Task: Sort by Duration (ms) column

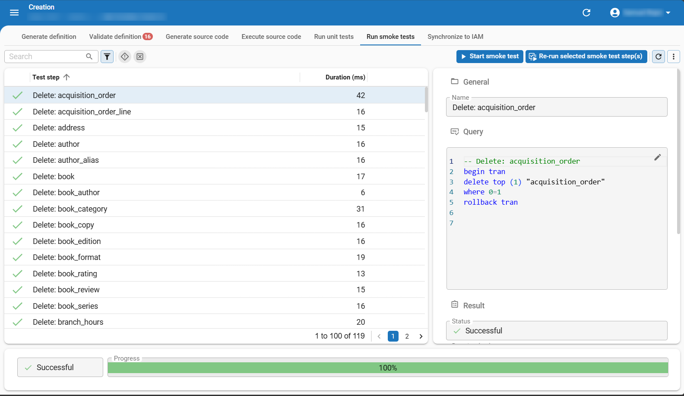Action: 345,77
